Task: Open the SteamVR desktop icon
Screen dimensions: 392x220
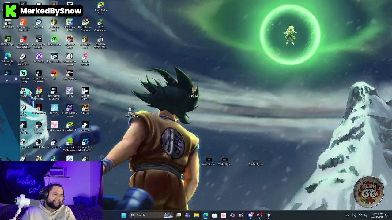Action: coord(39,24)
